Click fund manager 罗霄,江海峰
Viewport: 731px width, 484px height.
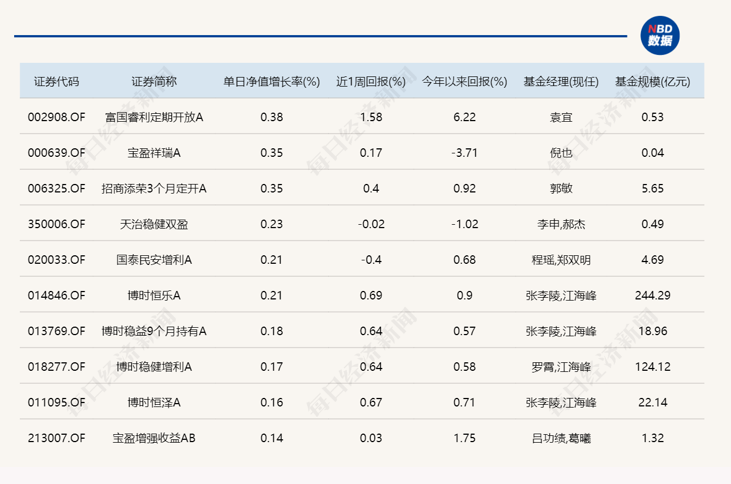pyautogui.click(x=561, y=367)
